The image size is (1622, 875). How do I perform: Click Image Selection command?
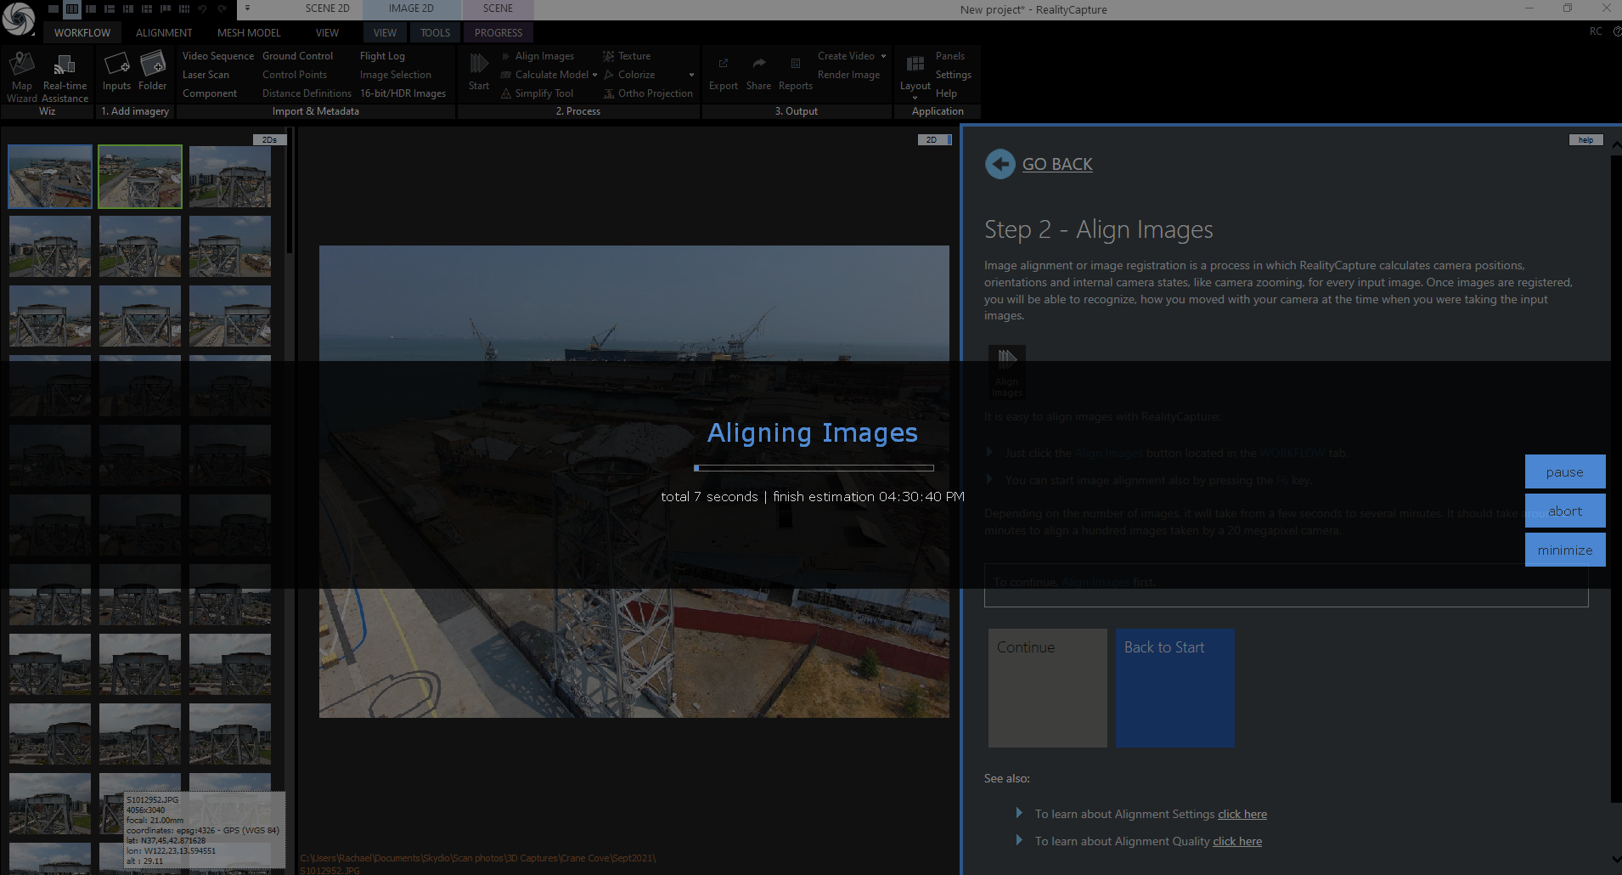(395, 75)
